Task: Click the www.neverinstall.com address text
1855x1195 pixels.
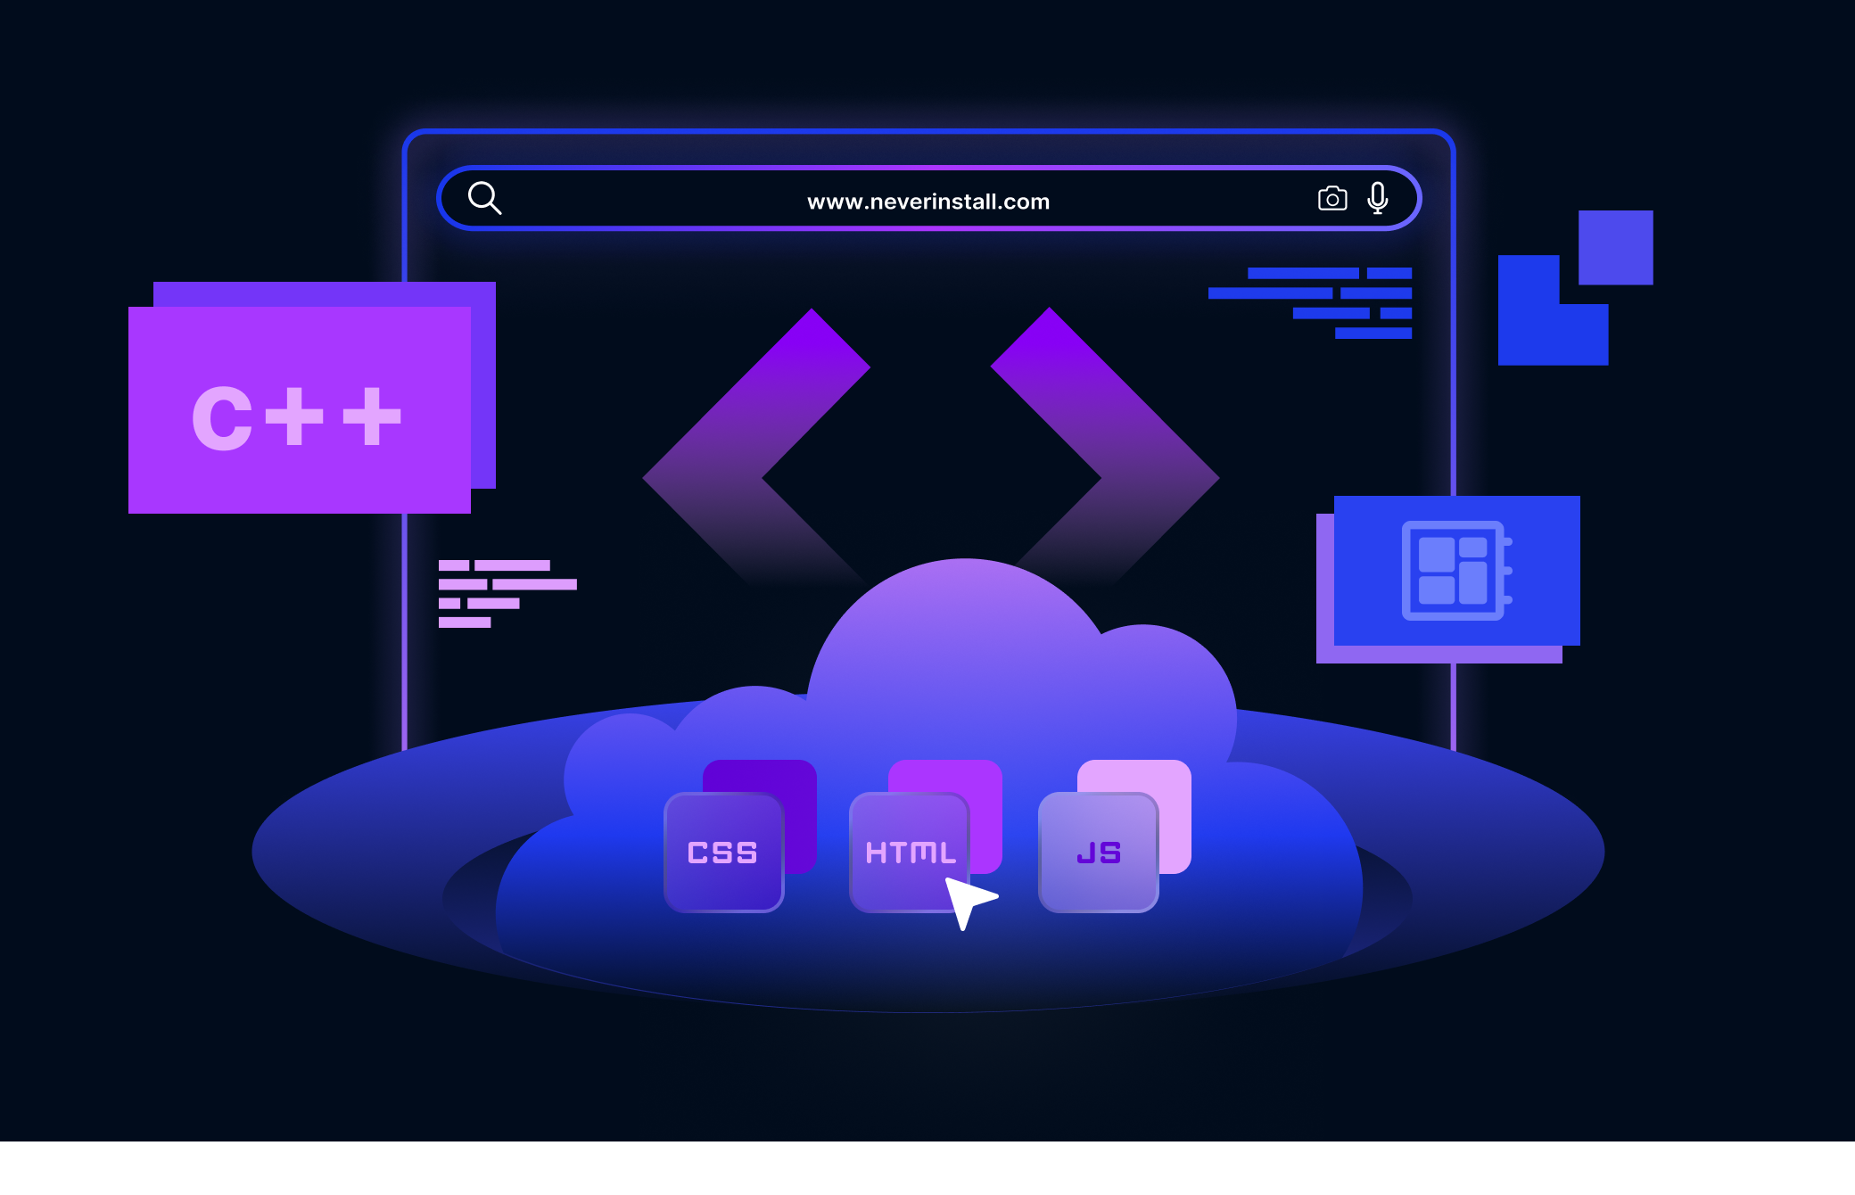Action: pos(928,202)
